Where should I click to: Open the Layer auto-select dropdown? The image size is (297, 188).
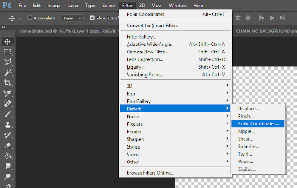pyautogui.click(x=72, y=18)
